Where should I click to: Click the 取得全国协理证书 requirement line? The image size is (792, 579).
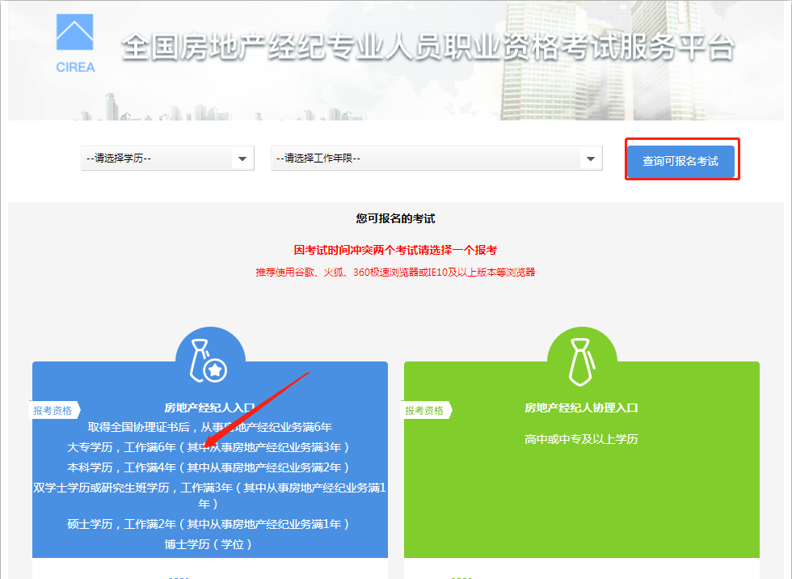tap(209, 427)
